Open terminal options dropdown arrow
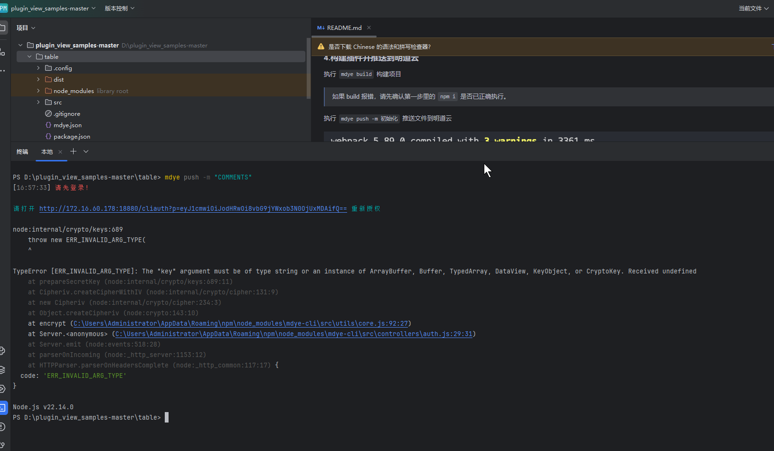 86,151
